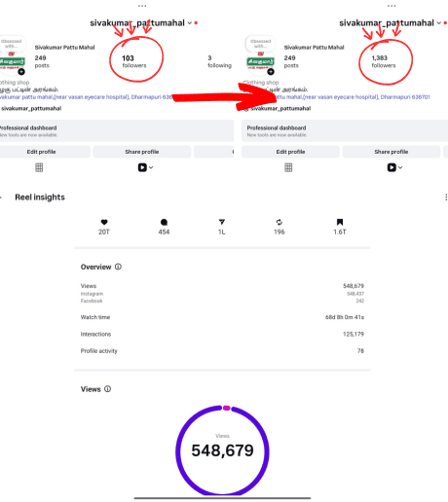Tap the saves bookmark icon showing 1.6T
Screen dimensions: 448x502
(x=340, y=222)
